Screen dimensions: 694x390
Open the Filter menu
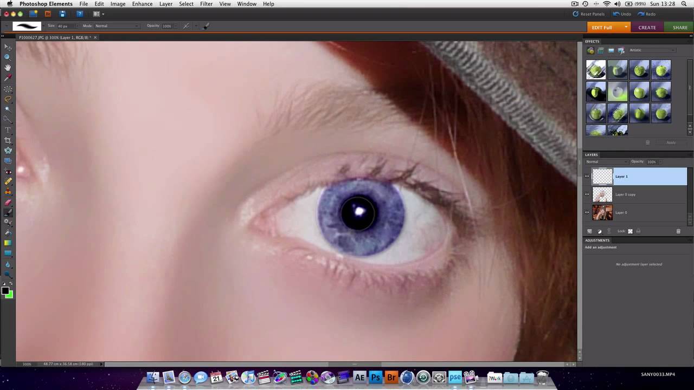(x=206, y=4)
